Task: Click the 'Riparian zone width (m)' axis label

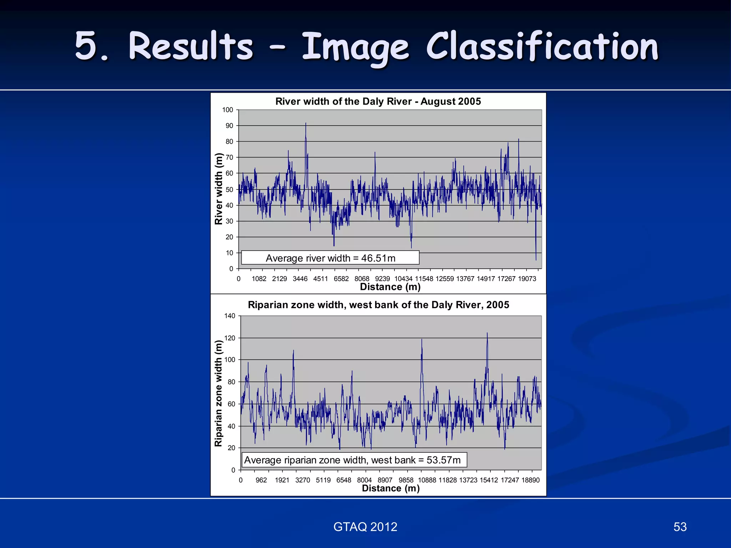Action: click(218, 393)
